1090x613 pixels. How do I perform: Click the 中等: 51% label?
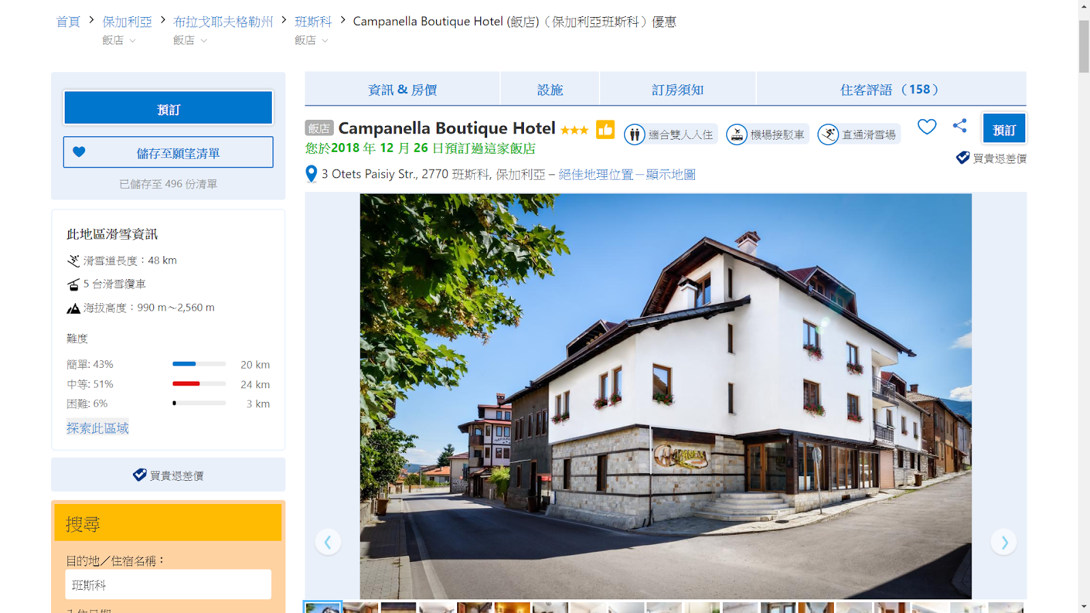(90, 384)
